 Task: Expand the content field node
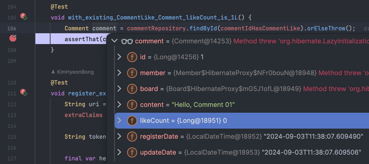tap(119, 104)
